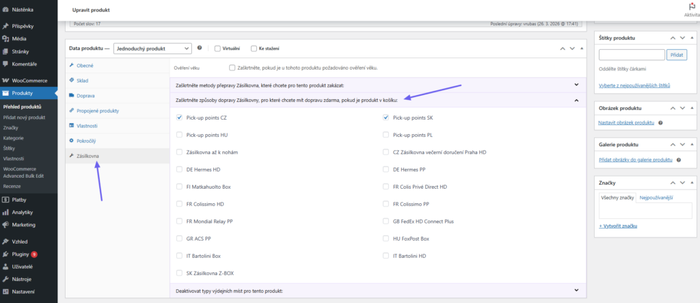The width and height of the screenshot is (700, 303).
Task: Click the Doprava truck icon
Action: click(x=71, y=96)
